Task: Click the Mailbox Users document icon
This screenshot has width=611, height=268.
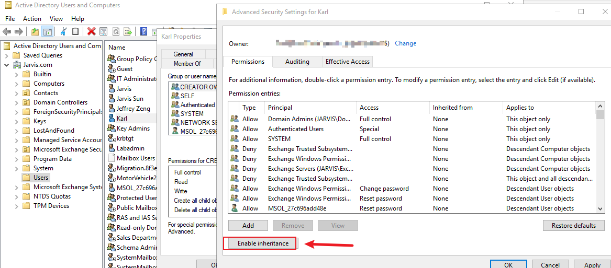Action: tap(112, 158)
